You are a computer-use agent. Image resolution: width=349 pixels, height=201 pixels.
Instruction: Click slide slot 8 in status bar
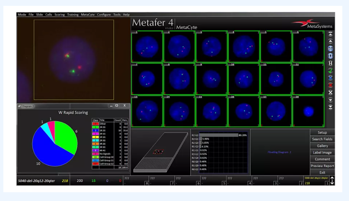click(136, 181)
